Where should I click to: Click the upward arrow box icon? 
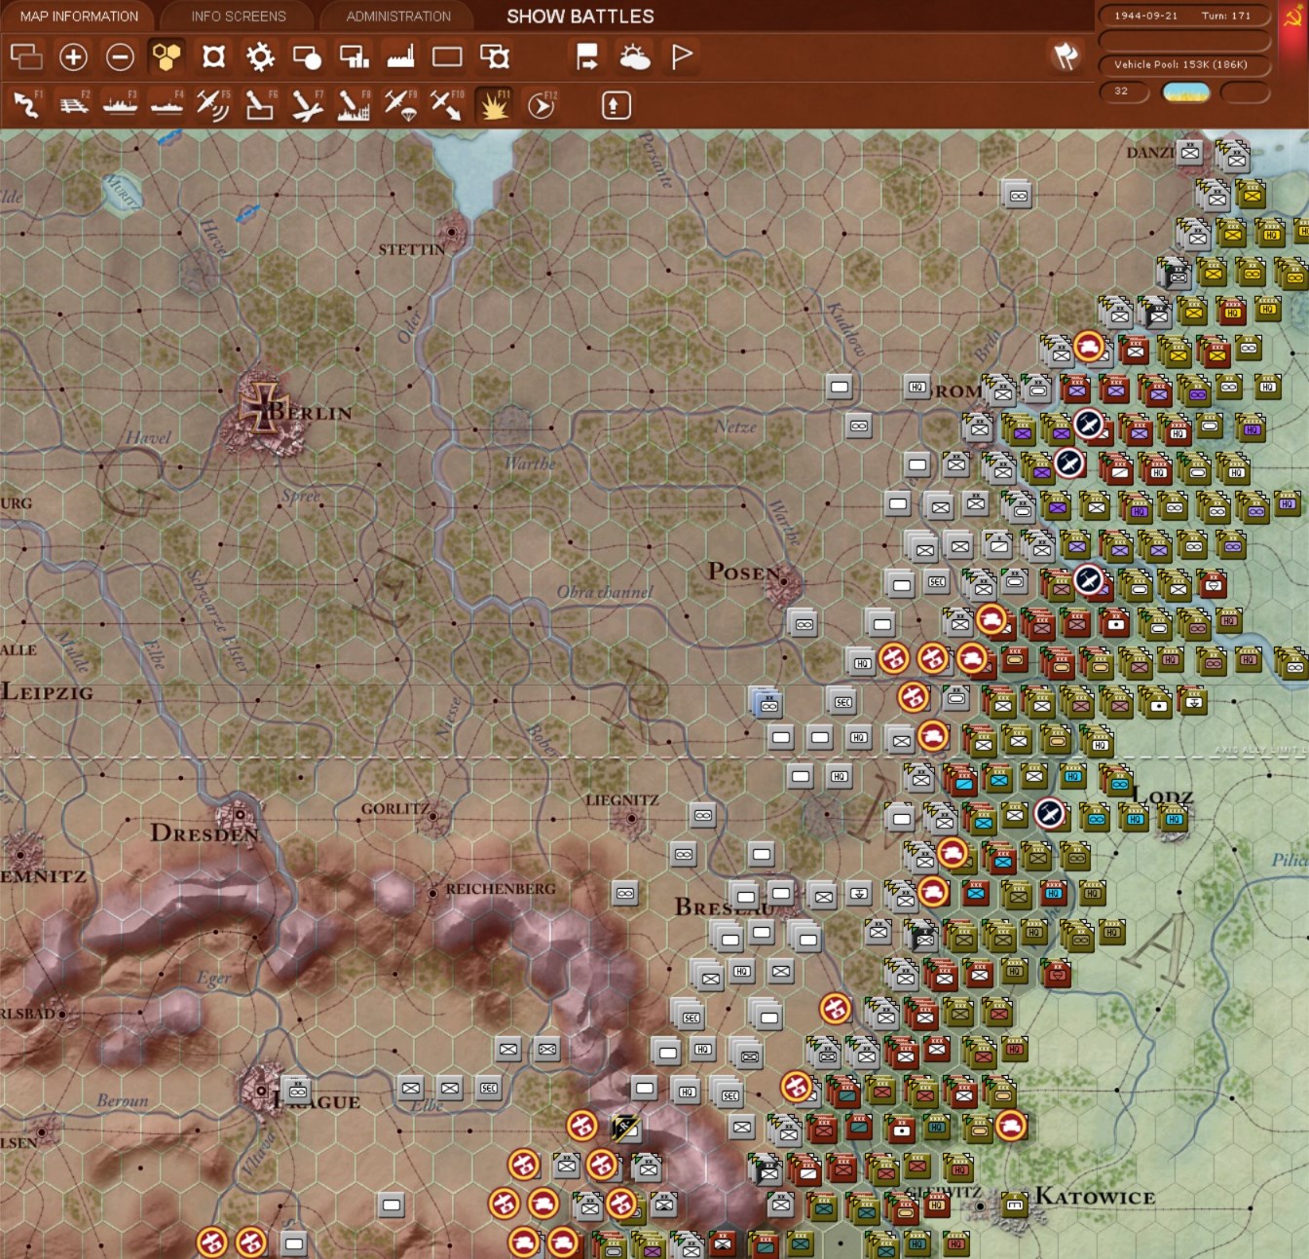(x=617, y=105)
